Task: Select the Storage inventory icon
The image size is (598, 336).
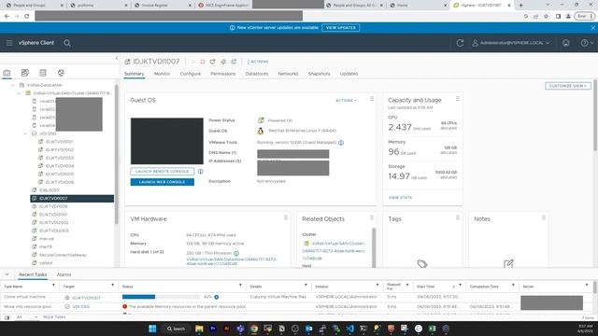Action: [x=43, y=73]
